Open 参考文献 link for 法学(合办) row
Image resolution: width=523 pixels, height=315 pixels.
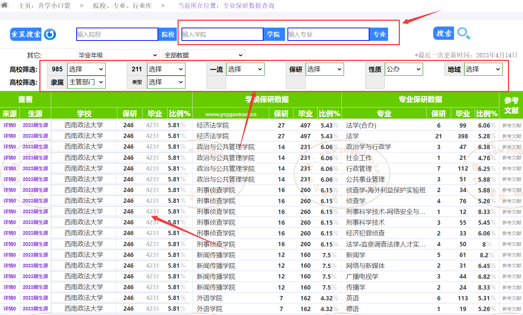pos(511,125)
